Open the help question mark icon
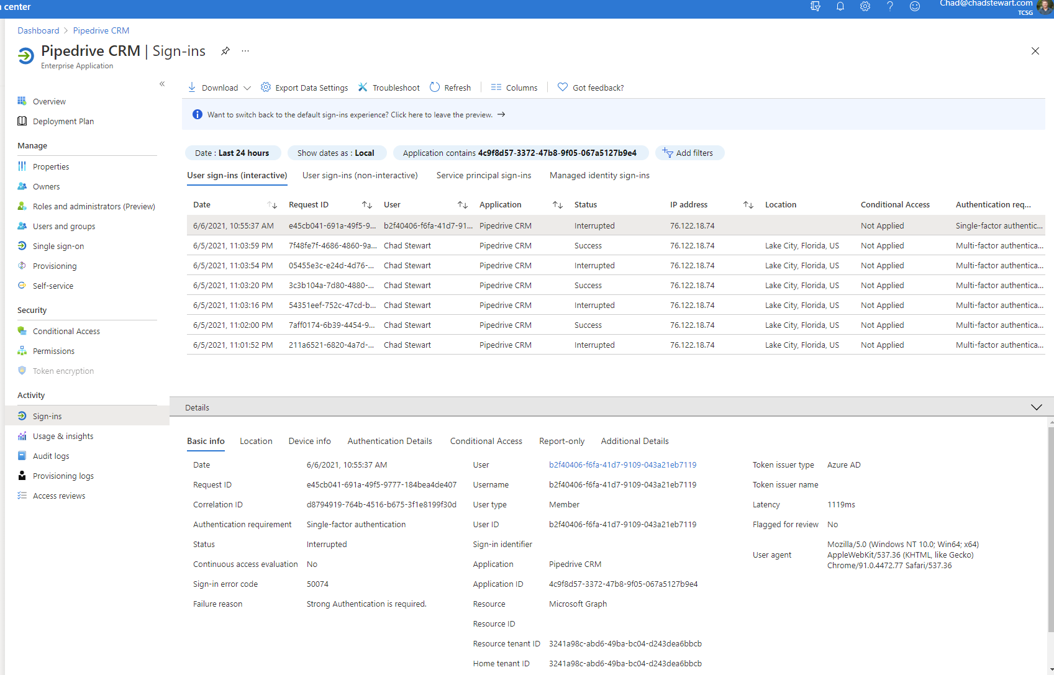This screenshot has height=675, width=1054. [x=890, y=6]
